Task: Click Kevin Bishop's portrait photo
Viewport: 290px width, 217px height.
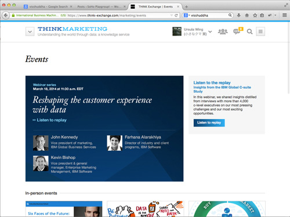Action: coord(41,164)
